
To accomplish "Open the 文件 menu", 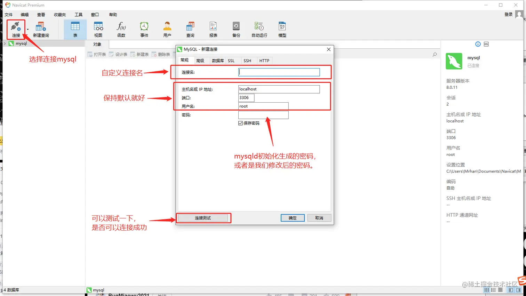I will coord(9,15).
